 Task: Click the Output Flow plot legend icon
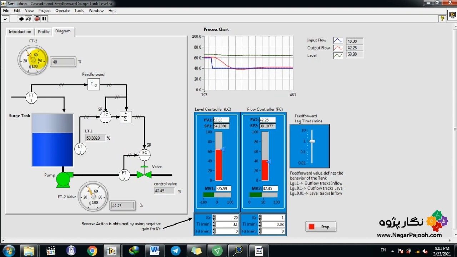pos(338,48)
